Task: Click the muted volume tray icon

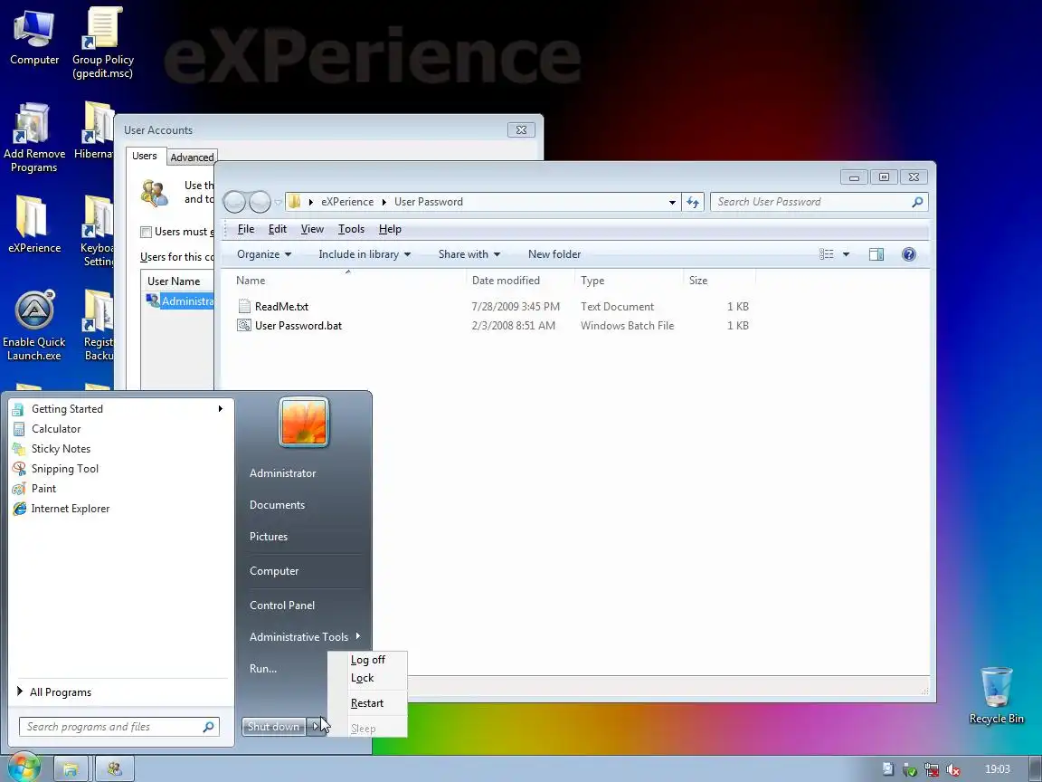Action: coord(953,769)
